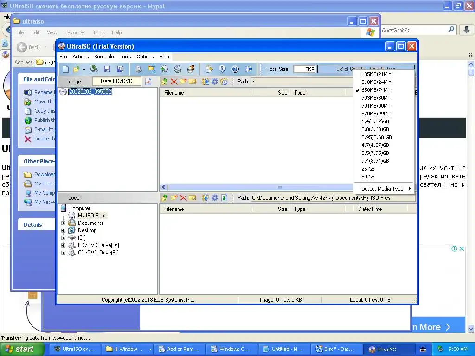This screenshot has height=356, width=475.
Task: Open the dropdown arrow beside the Open icon
Action: [x=84, y=69]
